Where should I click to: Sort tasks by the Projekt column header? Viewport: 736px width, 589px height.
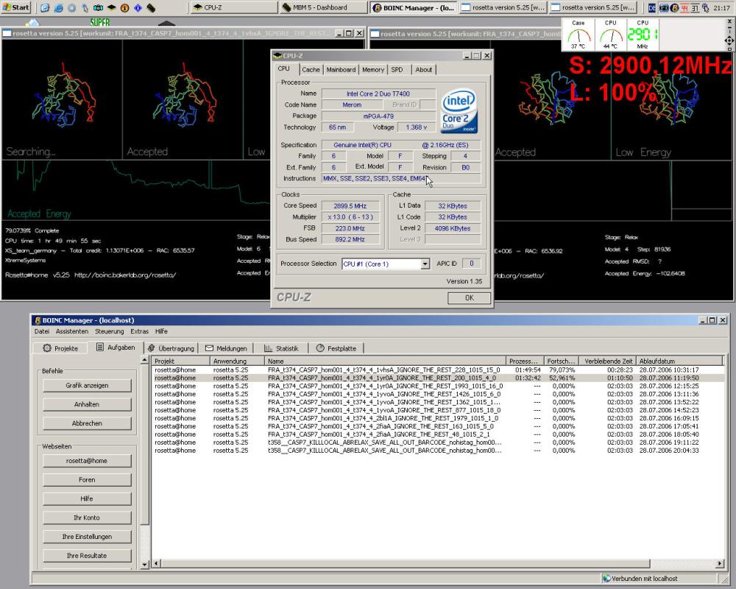point(181,361)
